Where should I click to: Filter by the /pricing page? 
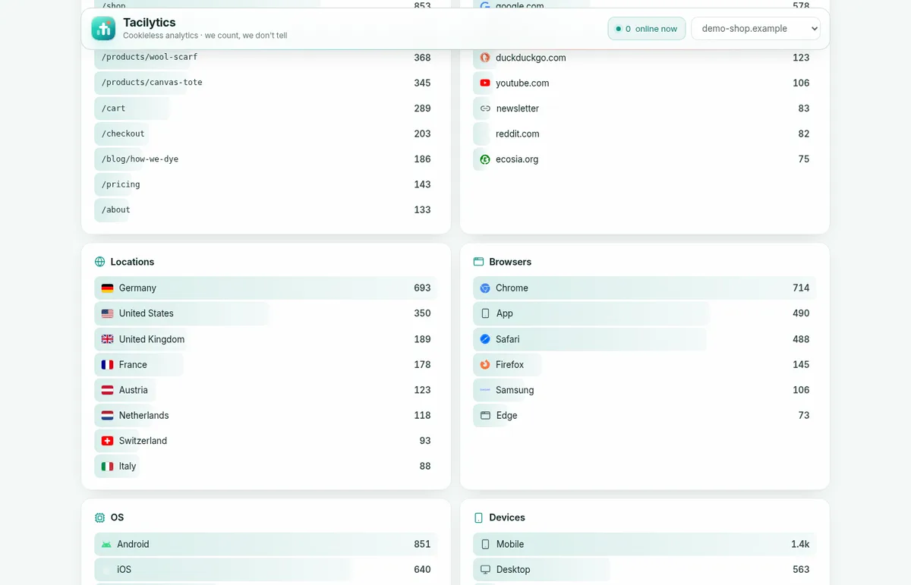(x=266, y=184)
